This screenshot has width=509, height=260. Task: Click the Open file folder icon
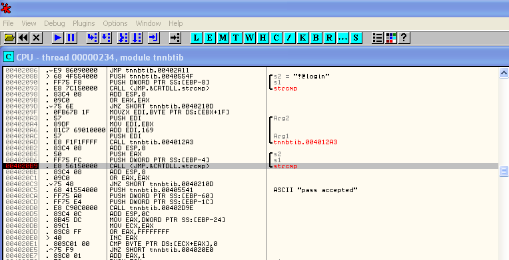(10, 38)
